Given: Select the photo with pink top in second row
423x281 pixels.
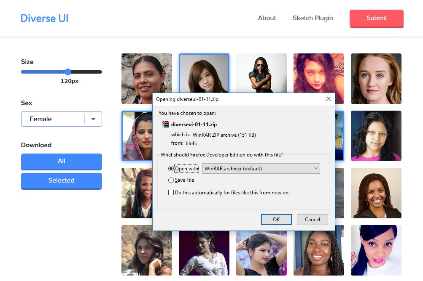Looking at the screenshot, I should [376, 135].
